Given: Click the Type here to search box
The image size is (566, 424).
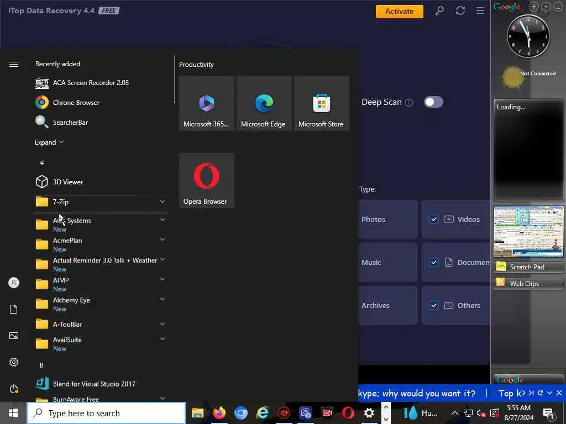Looking at the screenshot, I should coord(106,413).
